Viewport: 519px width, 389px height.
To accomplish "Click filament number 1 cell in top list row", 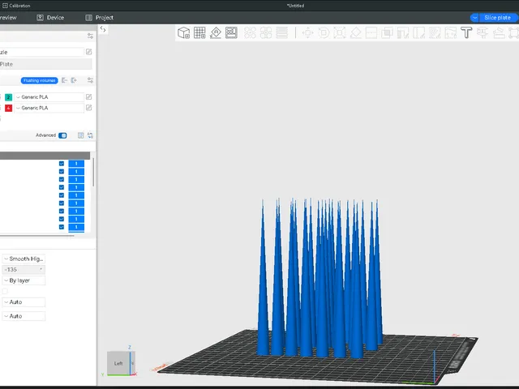I will pos(76,164).
